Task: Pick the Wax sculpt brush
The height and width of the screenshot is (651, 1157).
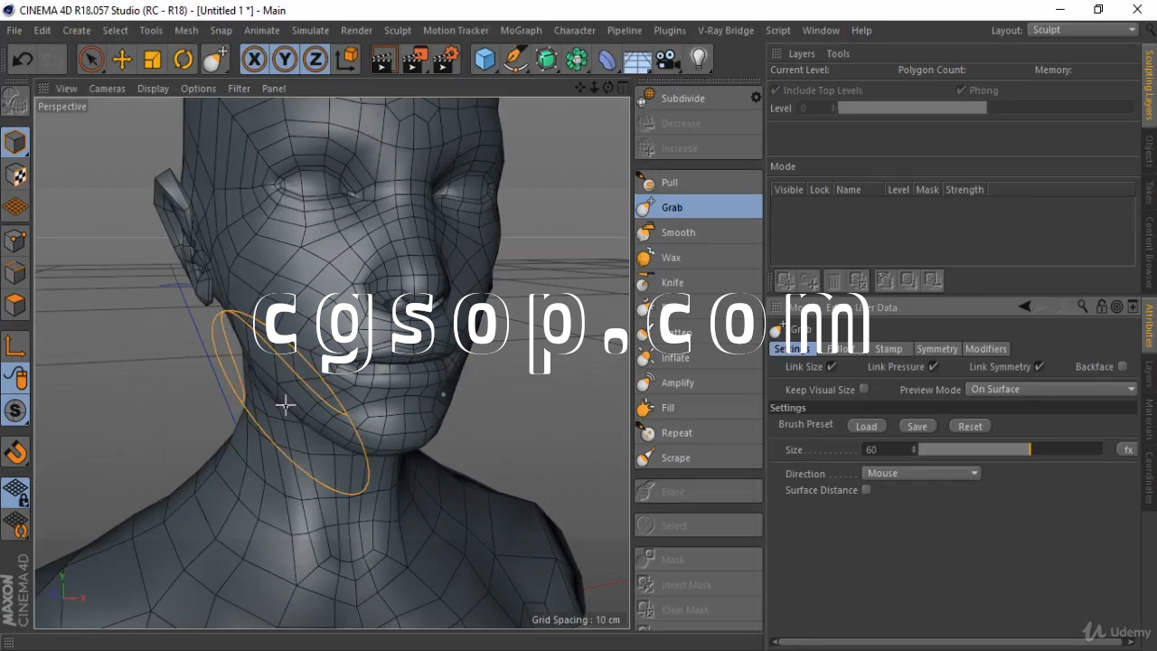Action: coord(671,258)
